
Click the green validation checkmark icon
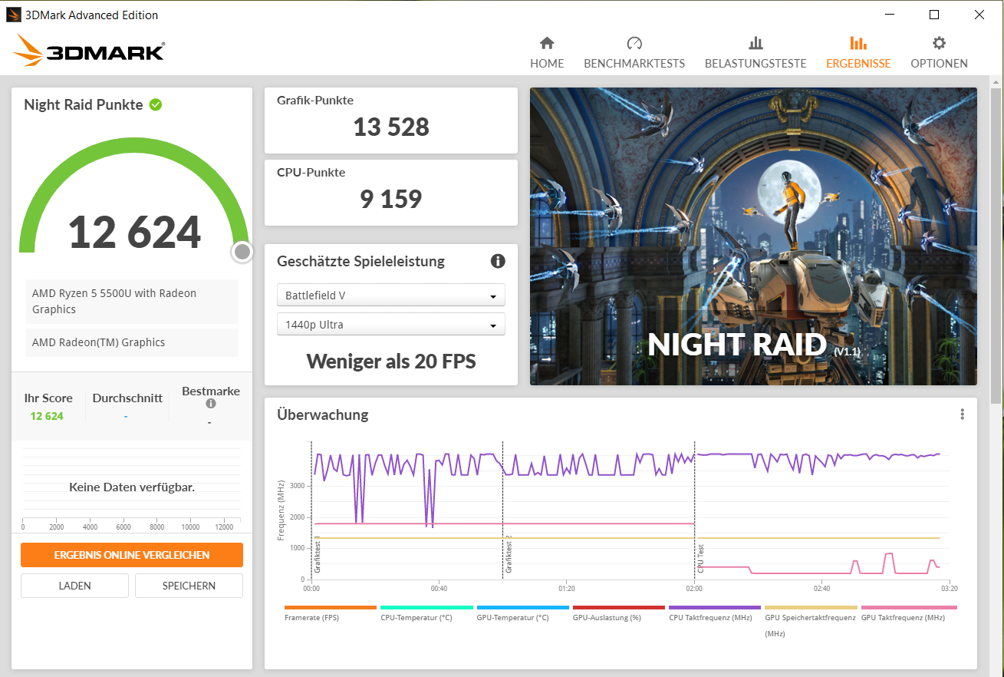(x=156, y=104)
